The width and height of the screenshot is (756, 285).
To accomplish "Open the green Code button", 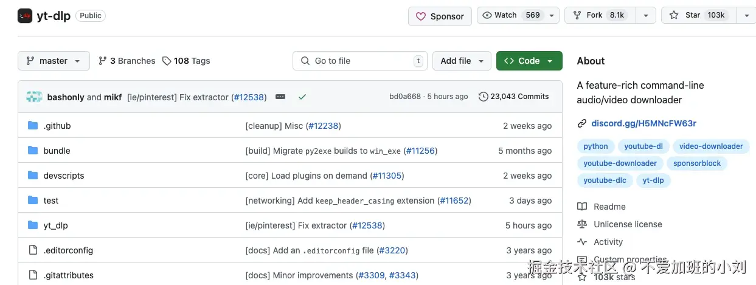I will click(x=529, y=61).
